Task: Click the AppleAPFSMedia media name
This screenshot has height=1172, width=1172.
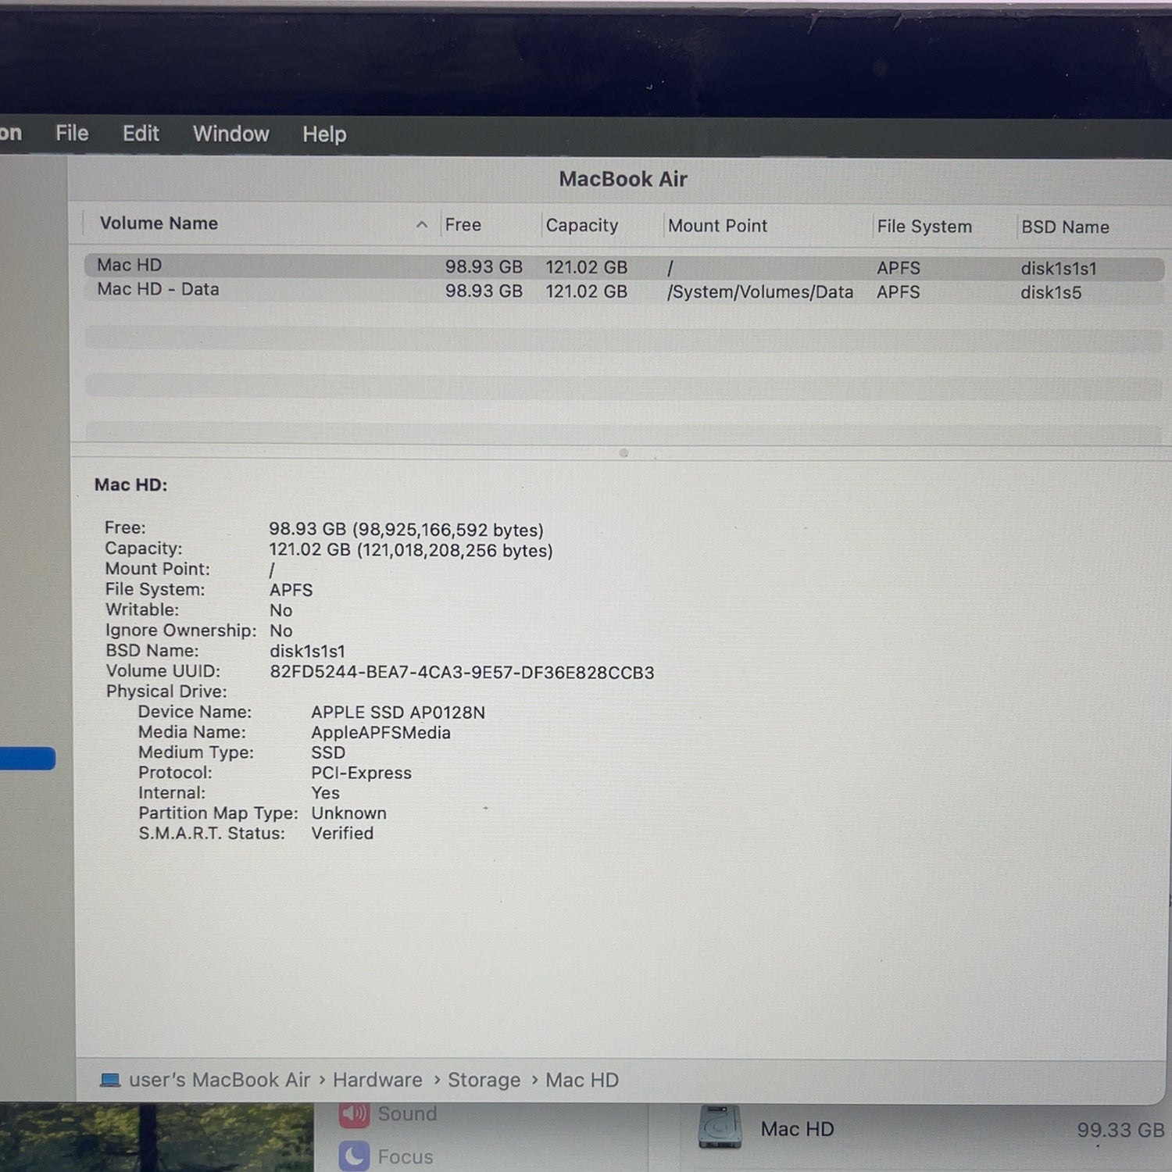Action: [381, 733]
